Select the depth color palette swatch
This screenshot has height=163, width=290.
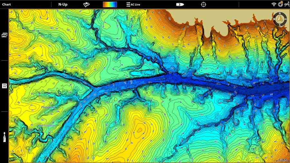pos(110,5)
